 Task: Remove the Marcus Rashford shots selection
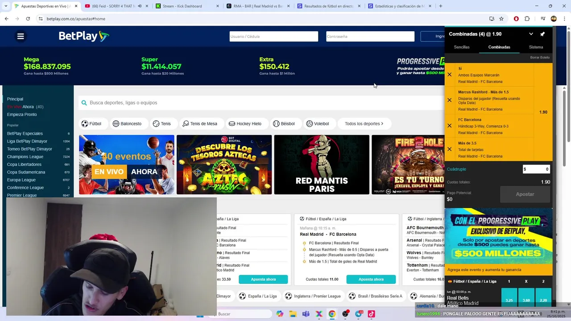[x=450, y=100]
